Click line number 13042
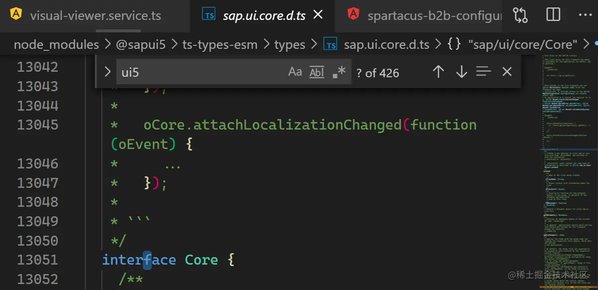The width and height of the screenshot is (598, 290). [x=38, y=67]
